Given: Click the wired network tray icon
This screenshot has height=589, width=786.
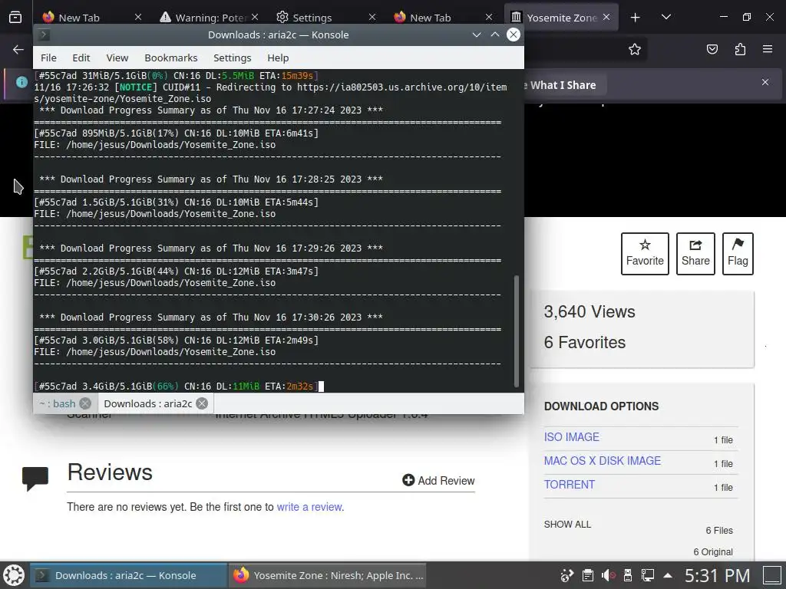Looking at the screenshot, I should pyautogui.click(x=647, y=575).
